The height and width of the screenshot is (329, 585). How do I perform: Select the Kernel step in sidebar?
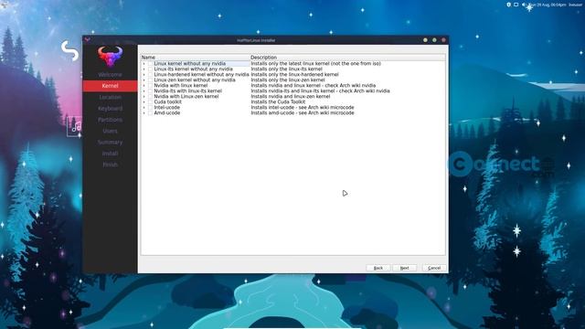pyautogui.click(x=110, y=86)
